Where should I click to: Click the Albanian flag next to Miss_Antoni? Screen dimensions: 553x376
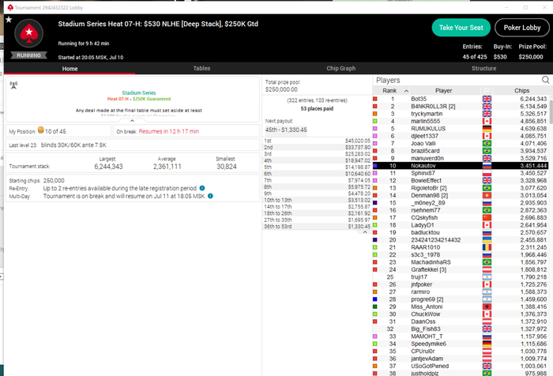[487, 306]
